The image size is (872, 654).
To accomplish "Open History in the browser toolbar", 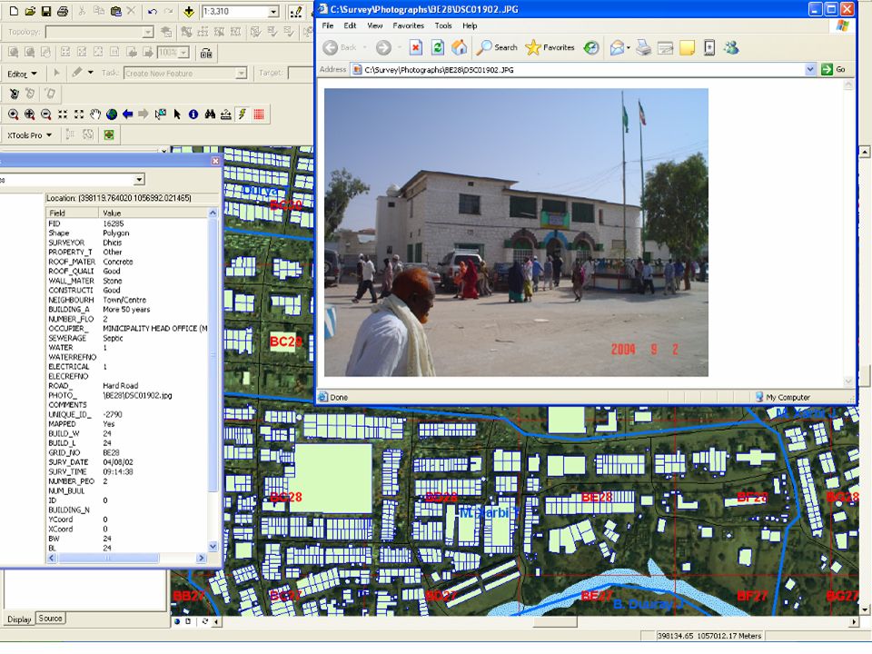I will pos(591,48).
